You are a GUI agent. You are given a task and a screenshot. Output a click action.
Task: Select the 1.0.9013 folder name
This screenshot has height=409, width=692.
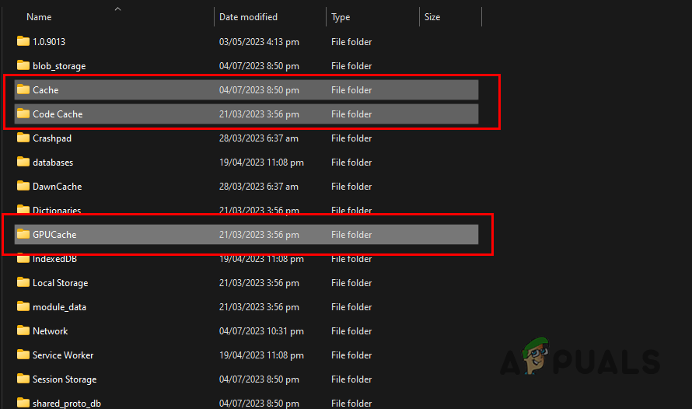49,41
